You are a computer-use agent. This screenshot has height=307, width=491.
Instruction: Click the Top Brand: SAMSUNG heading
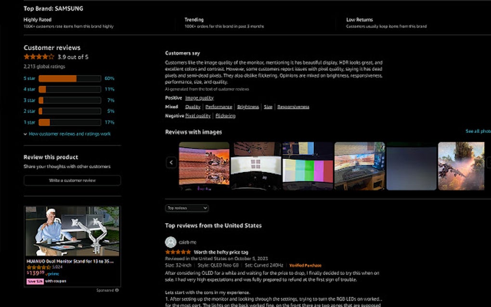click(x=53, y=9)
